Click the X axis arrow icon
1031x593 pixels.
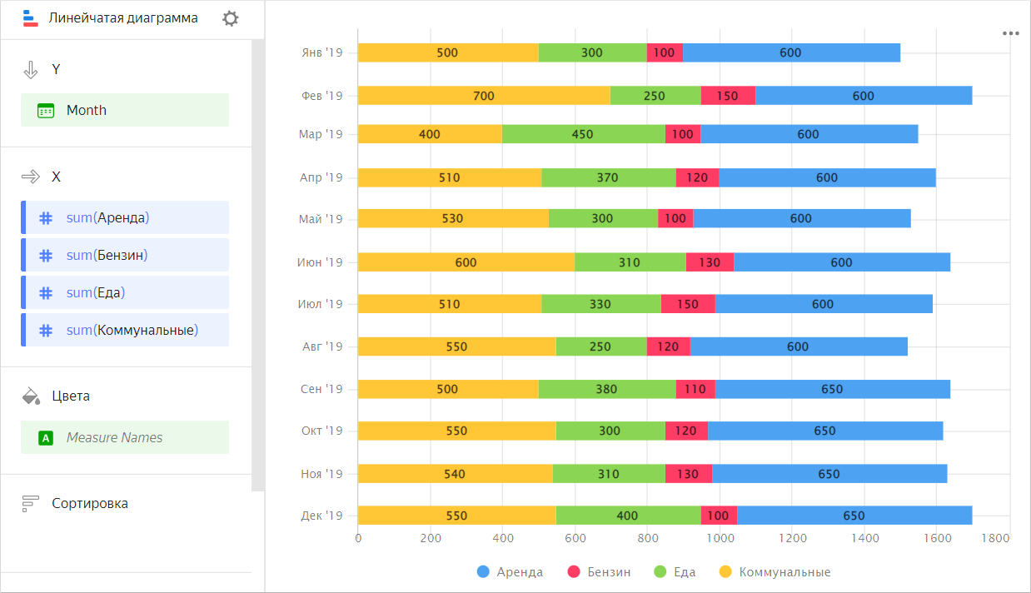32,177
